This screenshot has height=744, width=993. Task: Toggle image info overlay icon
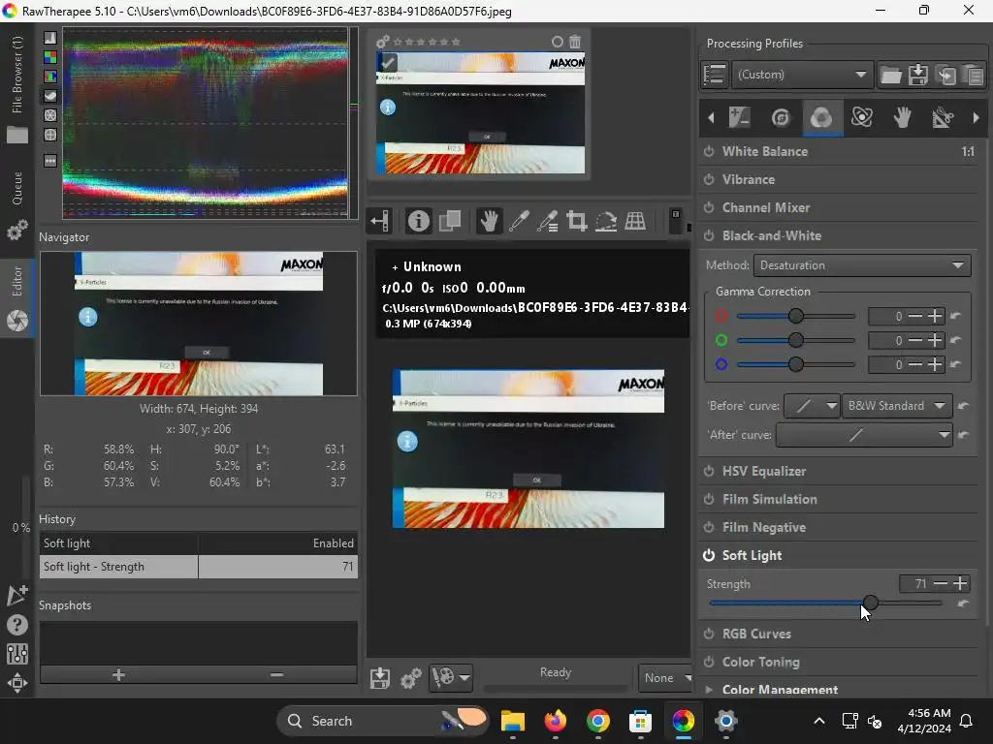click(x=418, y=221)
